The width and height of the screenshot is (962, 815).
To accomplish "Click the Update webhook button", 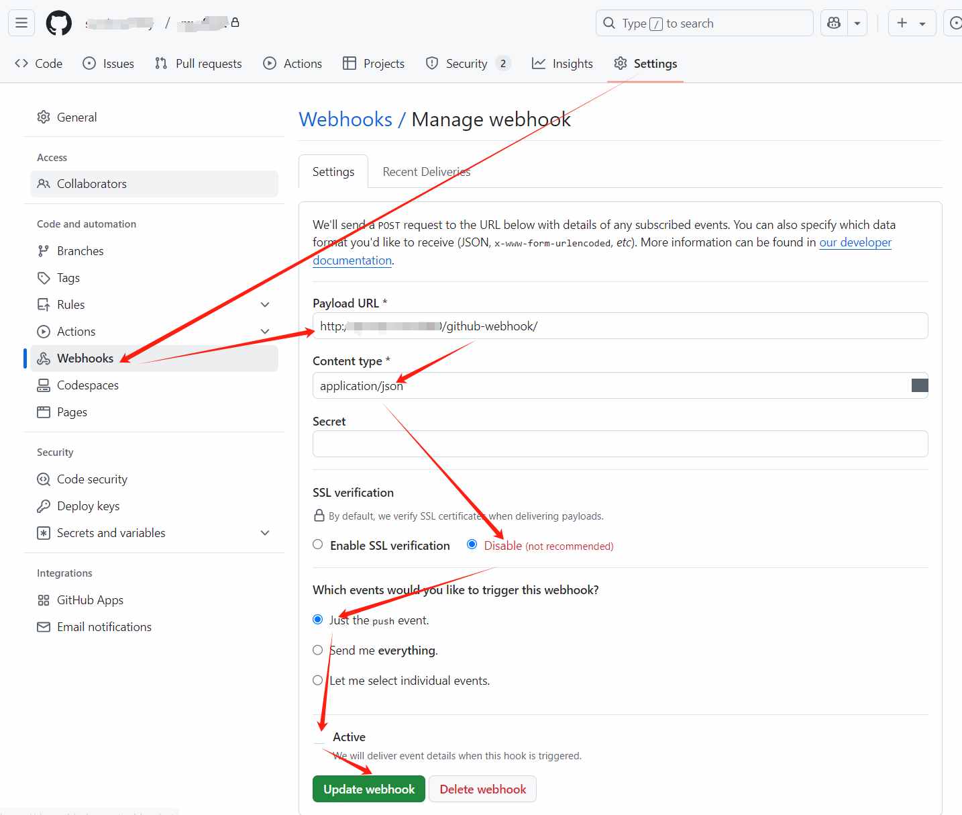I will [x=369, y=789].
